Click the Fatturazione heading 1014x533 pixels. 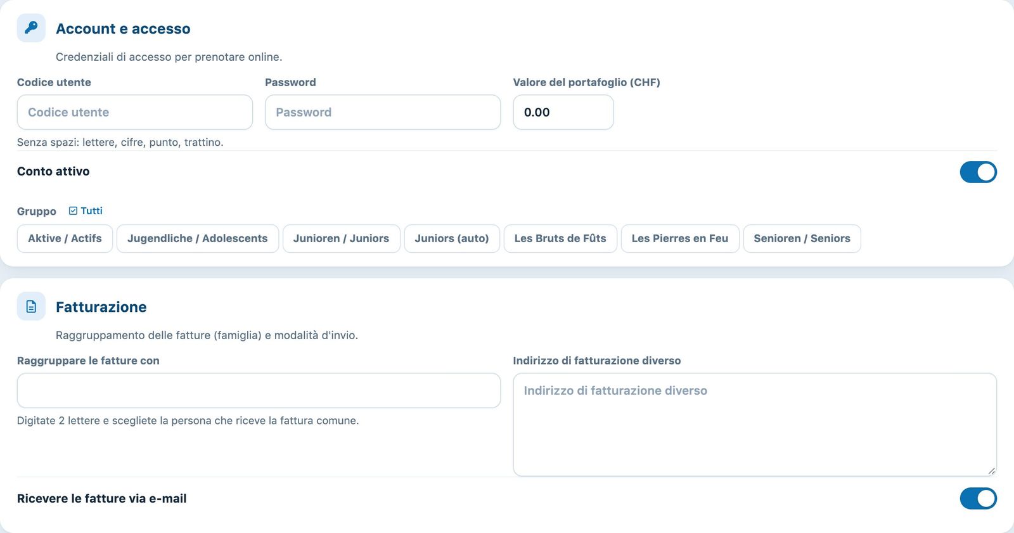(x=101, y=307)
